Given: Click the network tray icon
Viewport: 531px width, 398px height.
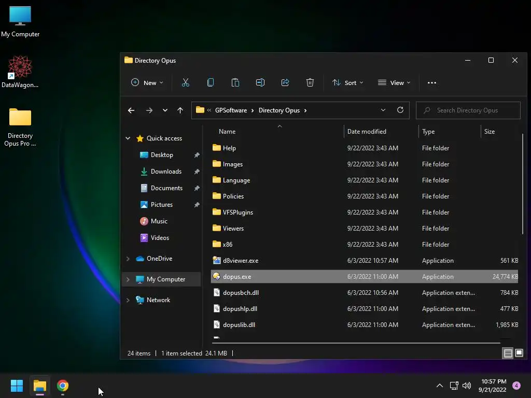Looking at the screenshot, I should (x=454, y=386).
